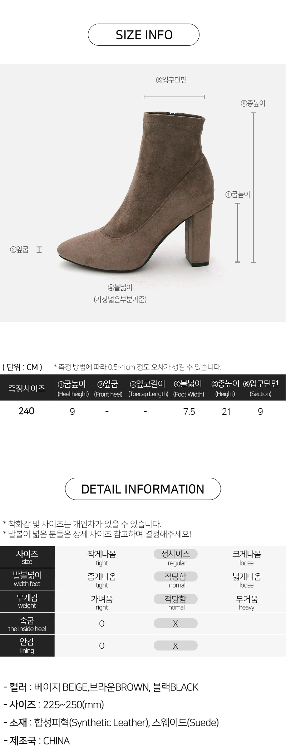
Task: Click the ⑥입구단면 opening width measure line
Action: (x=174, y=97)
